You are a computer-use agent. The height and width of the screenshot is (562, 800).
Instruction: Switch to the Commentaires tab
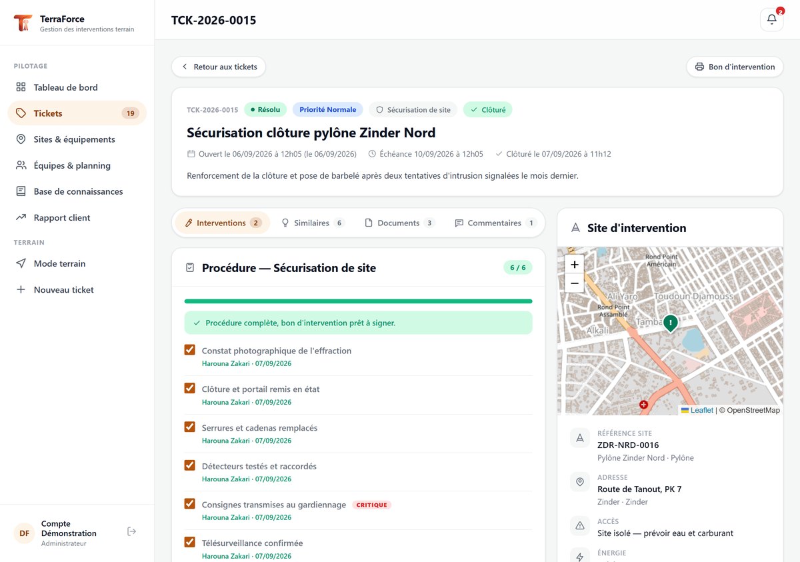tap(495, 223)
